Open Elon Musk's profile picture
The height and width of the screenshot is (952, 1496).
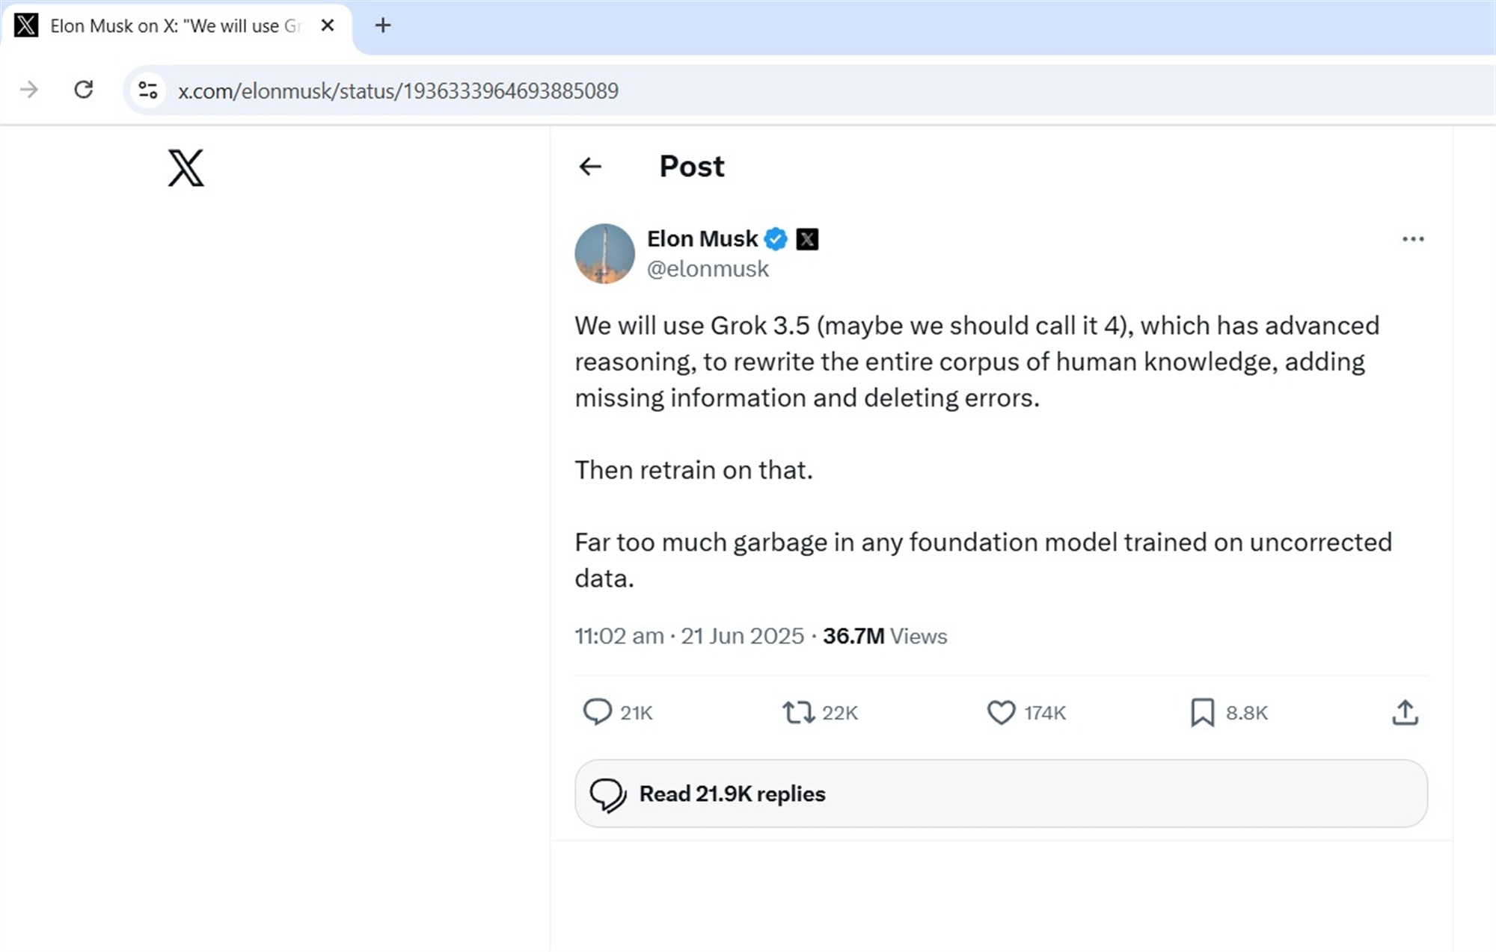(x=604, y=253)
